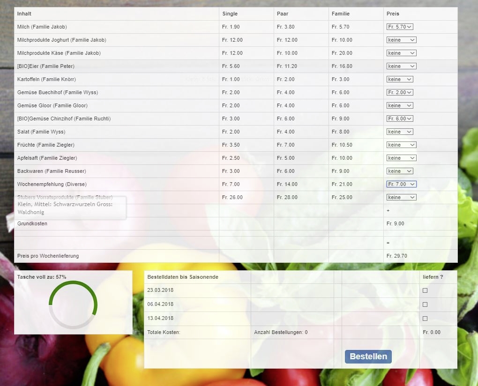Viewport: 478px width, 386px height.
Task: Check delivery box for 23.03.2018
Action: 425,290
